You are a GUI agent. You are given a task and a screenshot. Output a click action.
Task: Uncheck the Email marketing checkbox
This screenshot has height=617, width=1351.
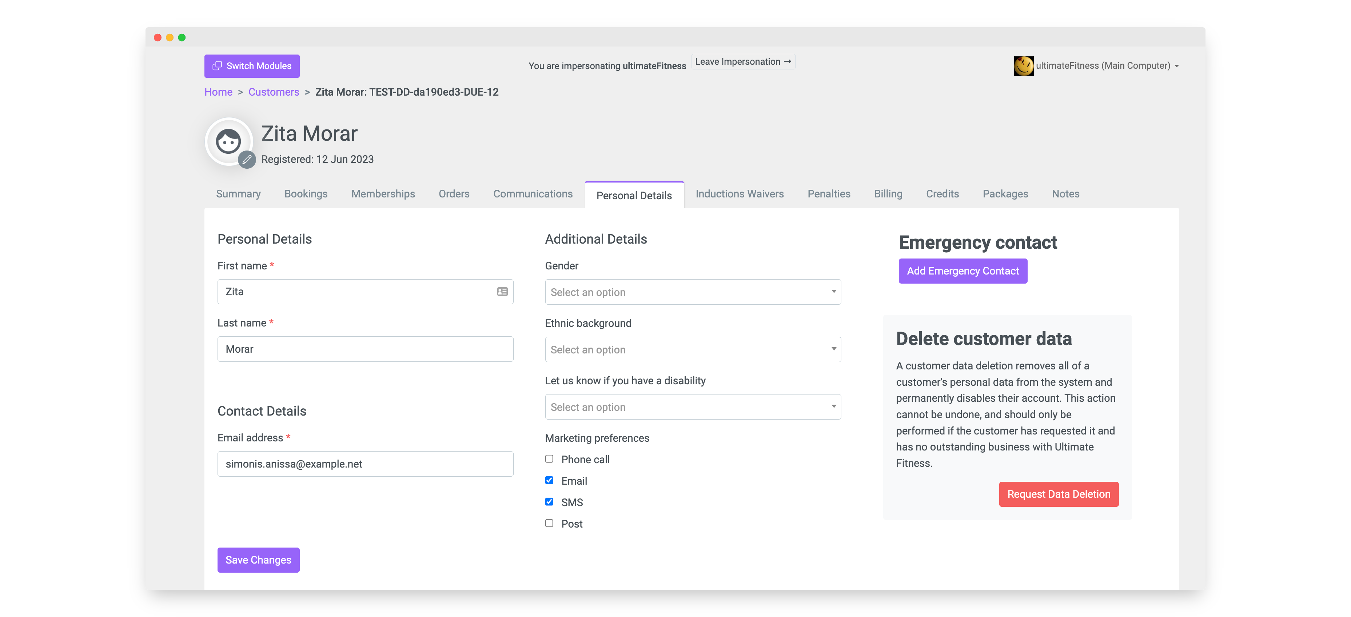(549, 480)
